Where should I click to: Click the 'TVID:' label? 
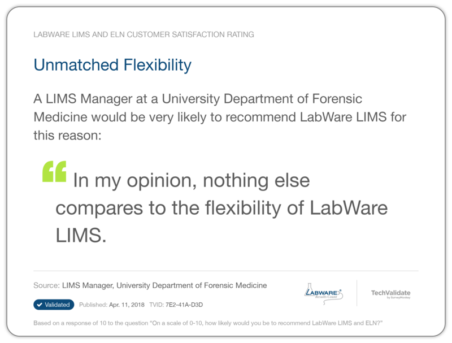coord(156,305)
